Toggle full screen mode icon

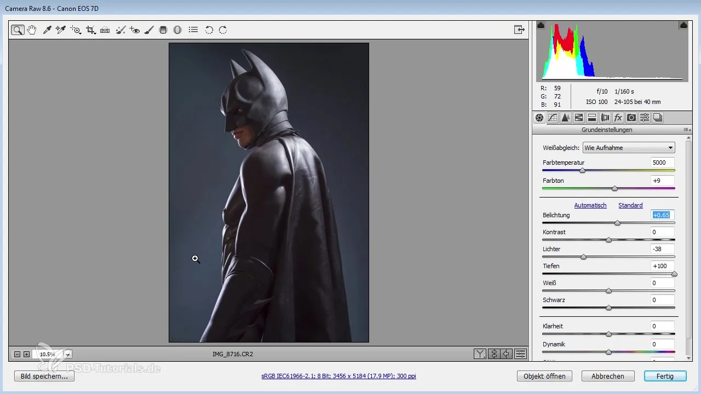pyautogui.click(x=519, y=30)
